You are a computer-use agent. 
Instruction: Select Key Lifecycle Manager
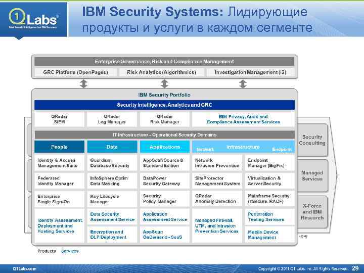(112, 199)
